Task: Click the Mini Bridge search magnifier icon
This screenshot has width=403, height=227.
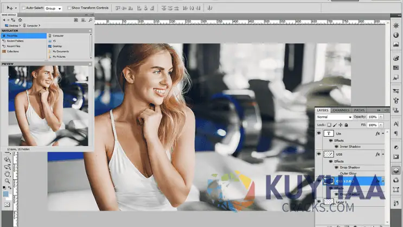Action: [x=90, y=20]
